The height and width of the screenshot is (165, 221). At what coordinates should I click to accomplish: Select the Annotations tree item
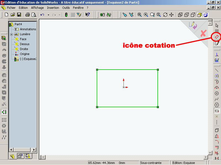[x=28, y=29]
